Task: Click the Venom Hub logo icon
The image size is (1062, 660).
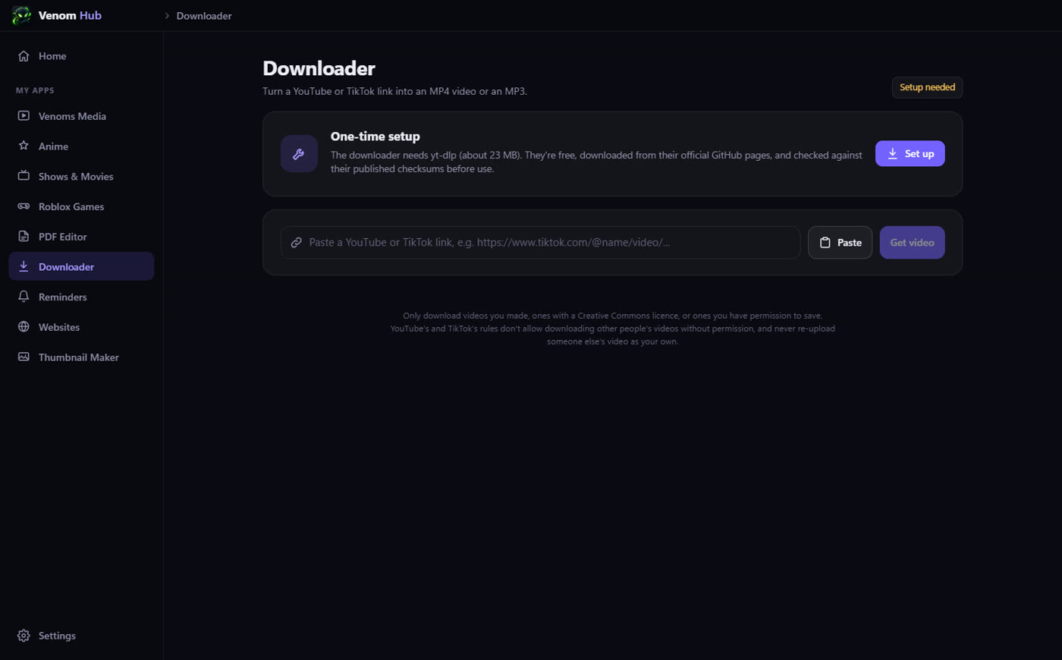Action: pyautogui.click(x=21, y=15)
